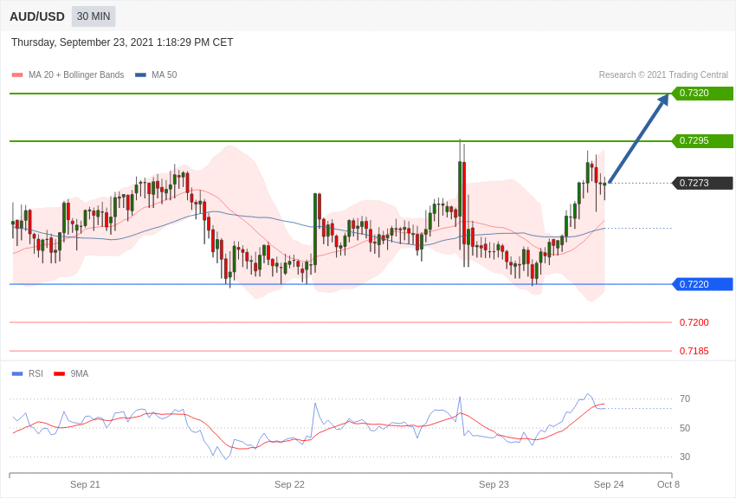Click the MA 20 + Bollinger Bands legend swatch
The image size is (736, 499).
[x=17, y=75]
